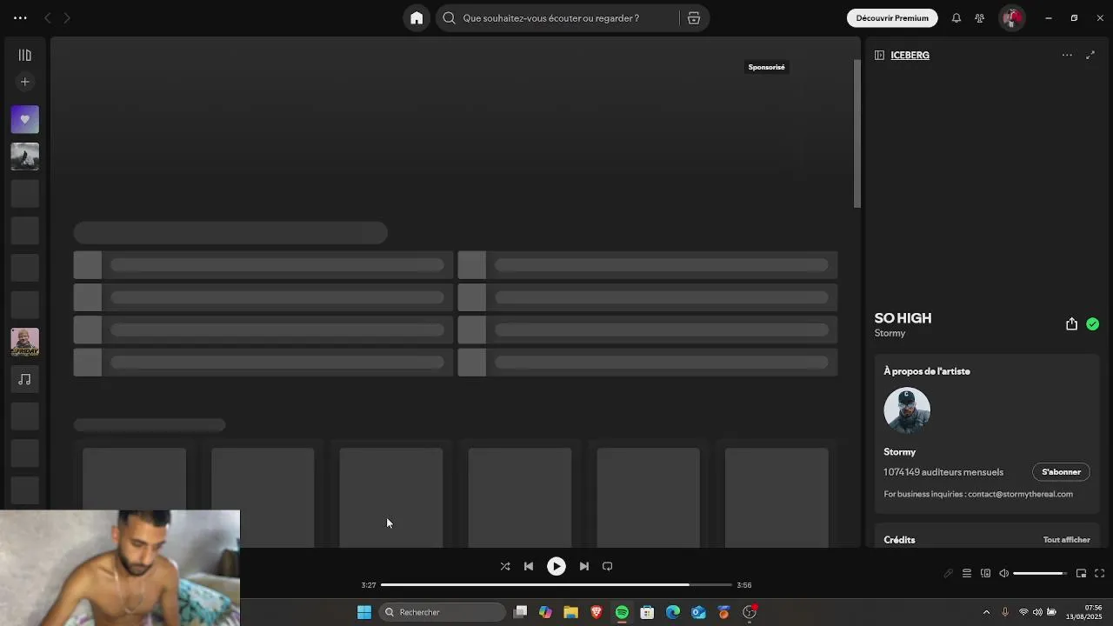1113x626 pixels.
Task: Click taskbar Rechercher search box
Action: pyautogui.click(x=443, y=612)
